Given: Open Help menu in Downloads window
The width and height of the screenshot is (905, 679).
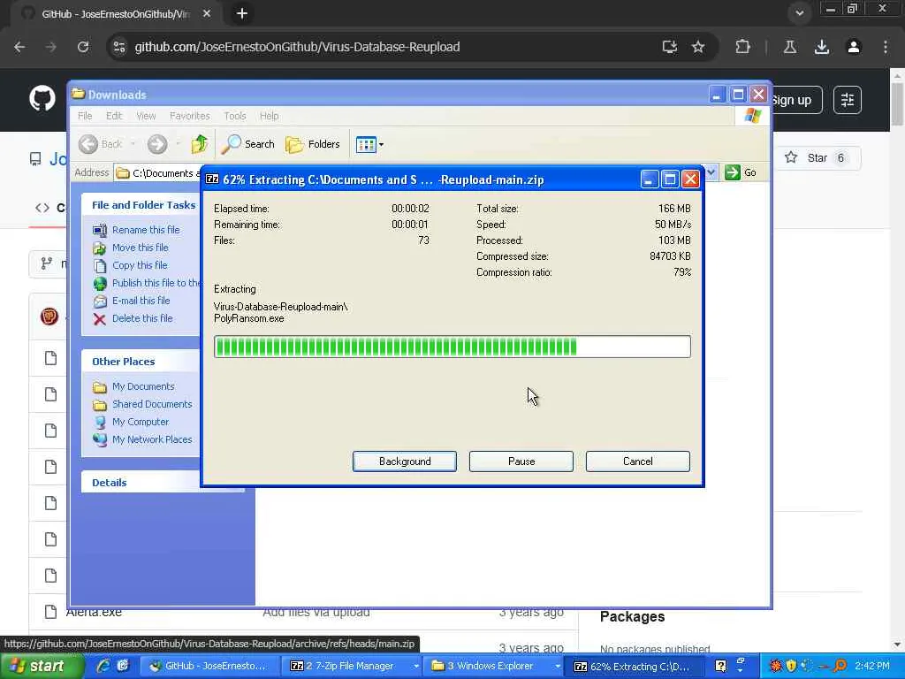Looking at the screenshot, I should click(x=269, y=116).
